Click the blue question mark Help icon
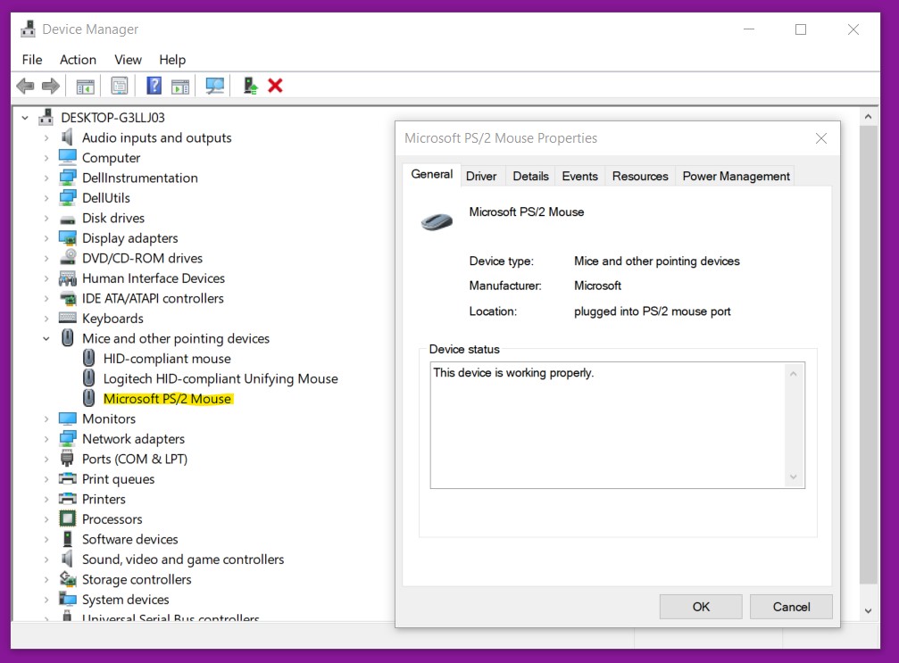Viewport: 899px width, 663px height. point(154,86)
